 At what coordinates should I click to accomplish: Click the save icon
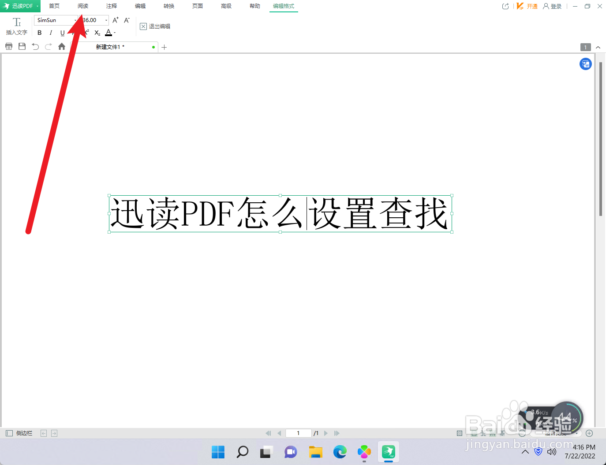[x=22, y=46]
